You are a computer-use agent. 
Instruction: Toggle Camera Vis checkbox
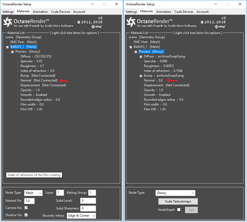(26, 208)
